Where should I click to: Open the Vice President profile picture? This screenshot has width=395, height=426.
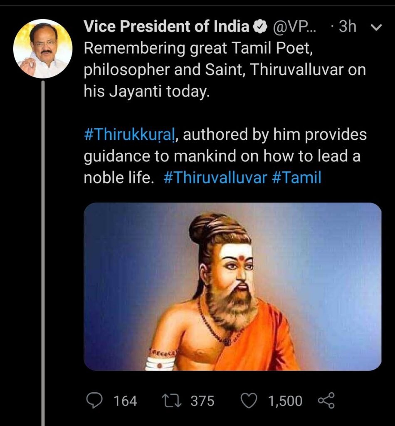[x=43, y=49]
